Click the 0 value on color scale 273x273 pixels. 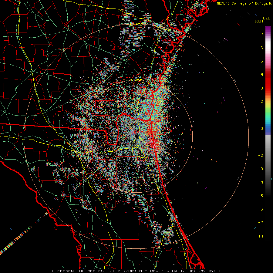[x=262, y=129]
